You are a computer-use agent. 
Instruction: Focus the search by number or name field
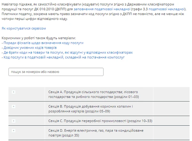56,72
